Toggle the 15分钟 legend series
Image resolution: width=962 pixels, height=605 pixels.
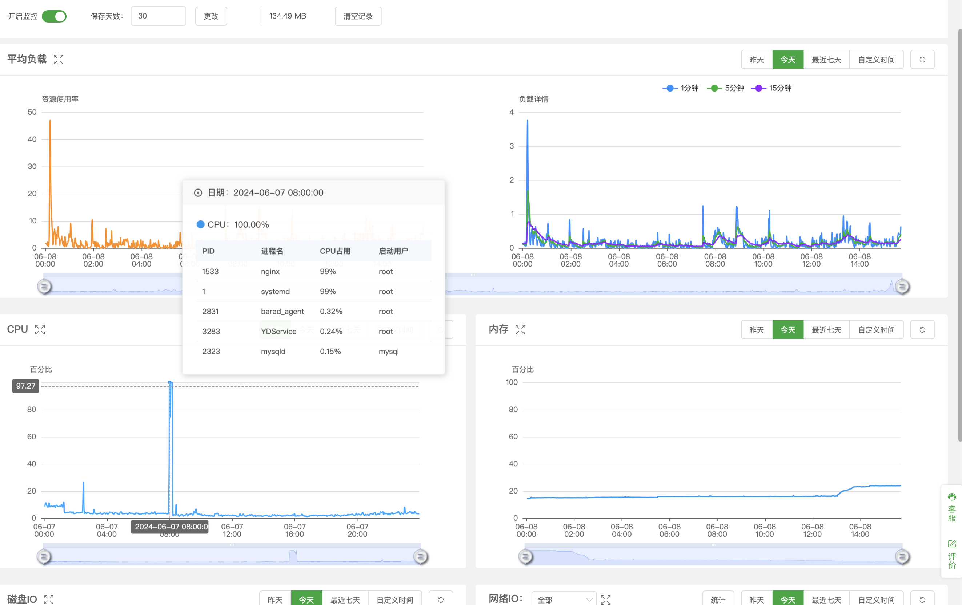771,88
